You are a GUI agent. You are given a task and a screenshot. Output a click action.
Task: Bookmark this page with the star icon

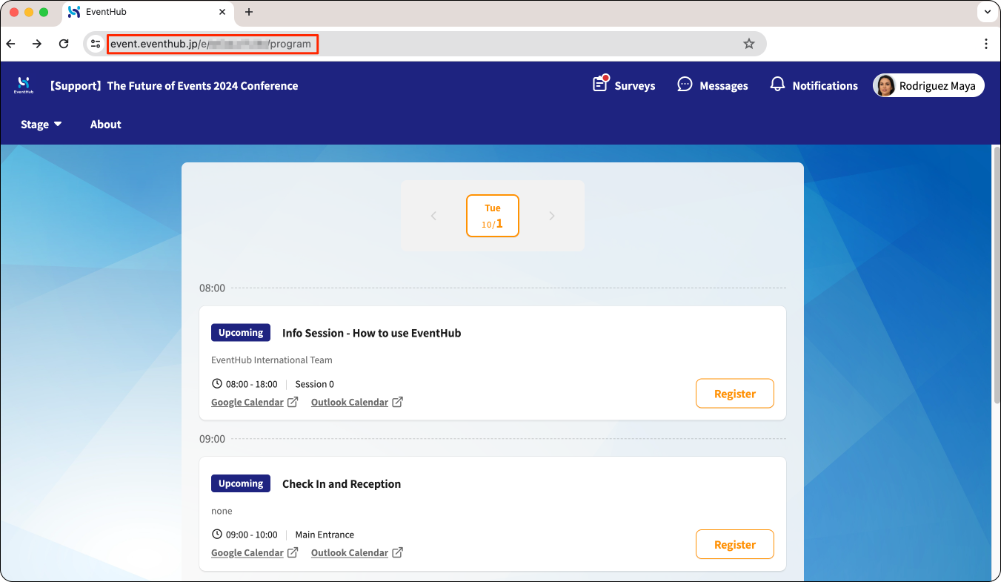coord(749,44)
